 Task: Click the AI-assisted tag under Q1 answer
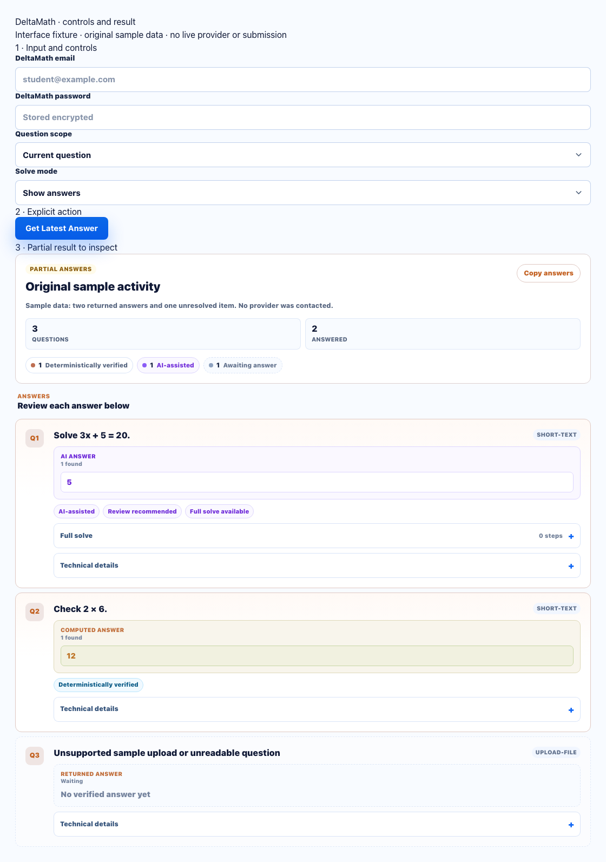pos(76,511)
